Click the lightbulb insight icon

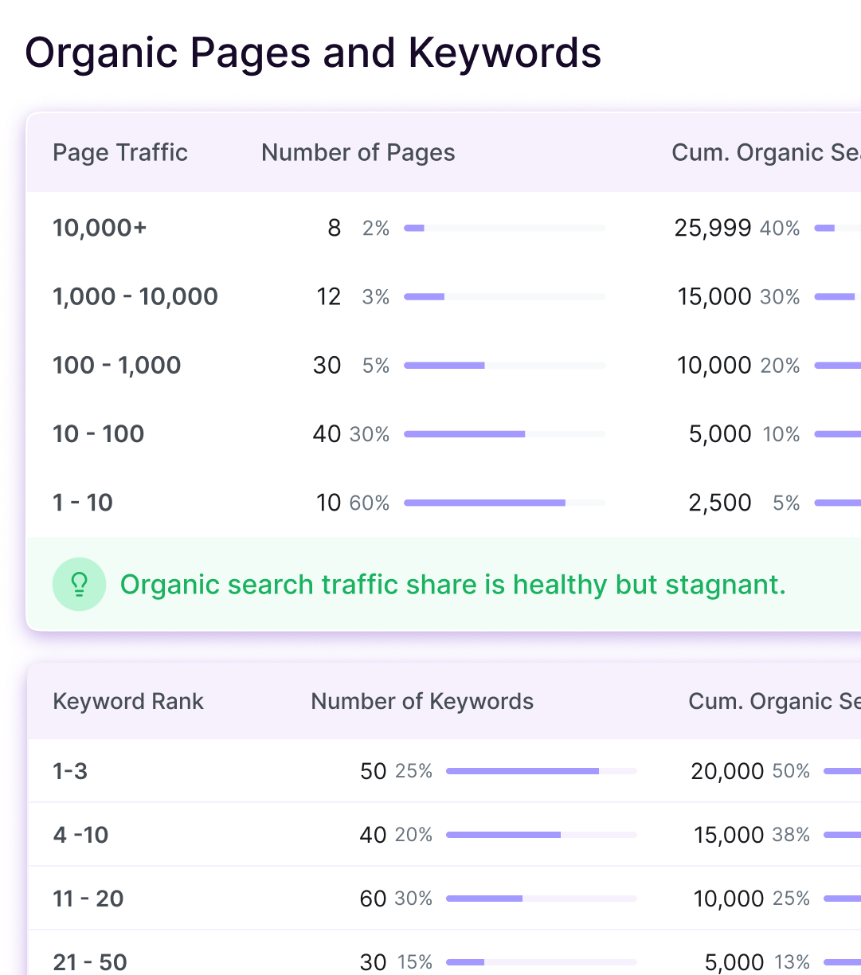(x=79, y=585)
